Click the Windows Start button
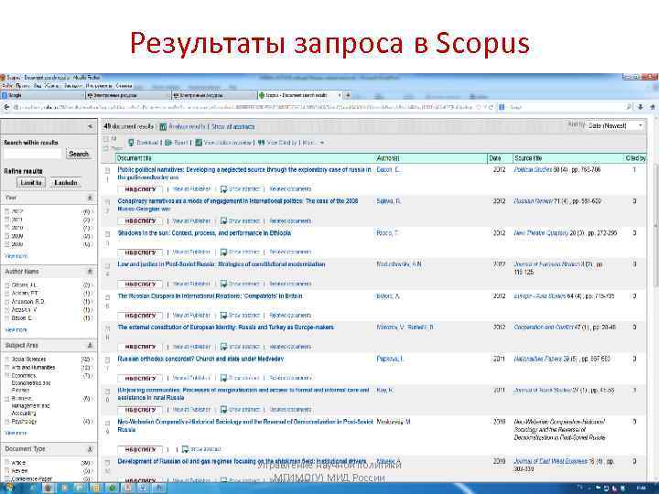659x494 pixels. pyautogui.click(x=8, y=489)
